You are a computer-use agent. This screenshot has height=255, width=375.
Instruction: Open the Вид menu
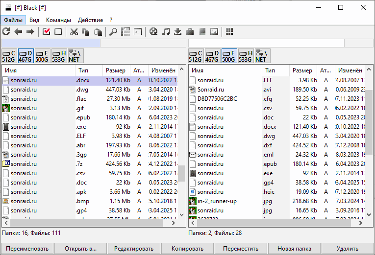(x=34, y=20)
